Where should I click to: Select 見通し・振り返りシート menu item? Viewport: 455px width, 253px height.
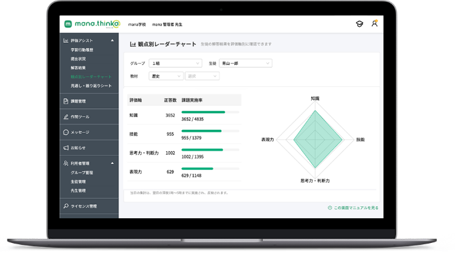coord(91,86)
